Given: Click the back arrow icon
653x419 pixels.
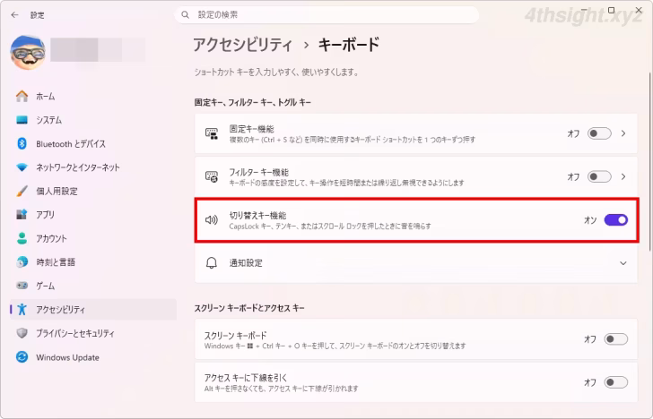Looking at the screenshot, I should pyautogui.click(x=15, y=15).
